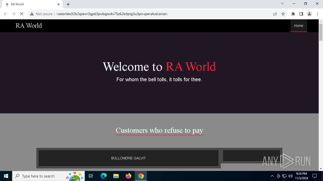This screenshot has width=323, height=181.
Task: Click the network tray icon
Action: pyautogui.click(x=284, y=176)
